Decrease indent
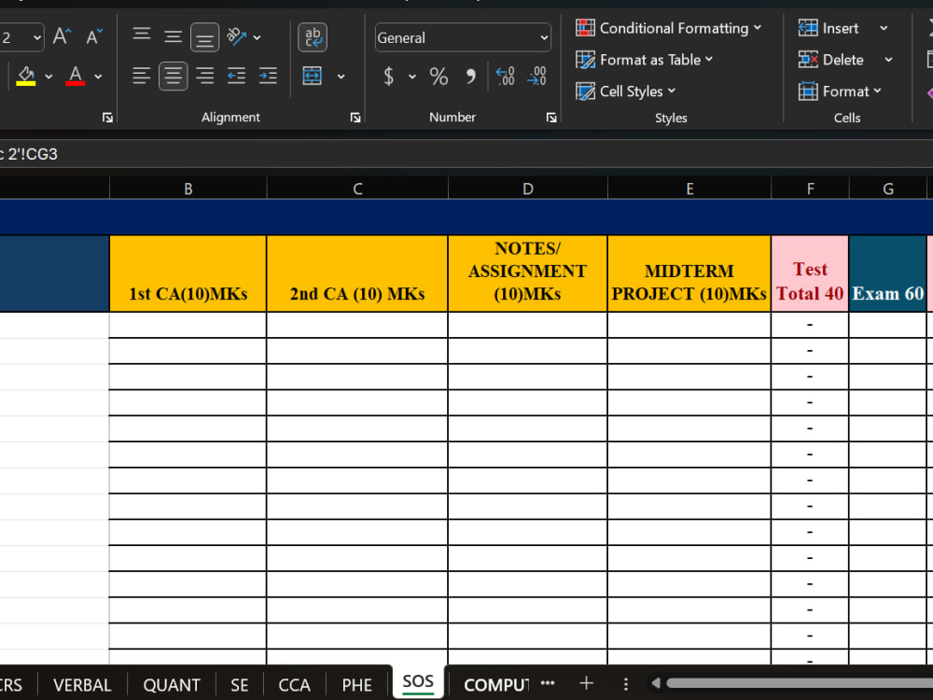Image resolution: width=933 pixels, height=700 pixels. point(236,76)
